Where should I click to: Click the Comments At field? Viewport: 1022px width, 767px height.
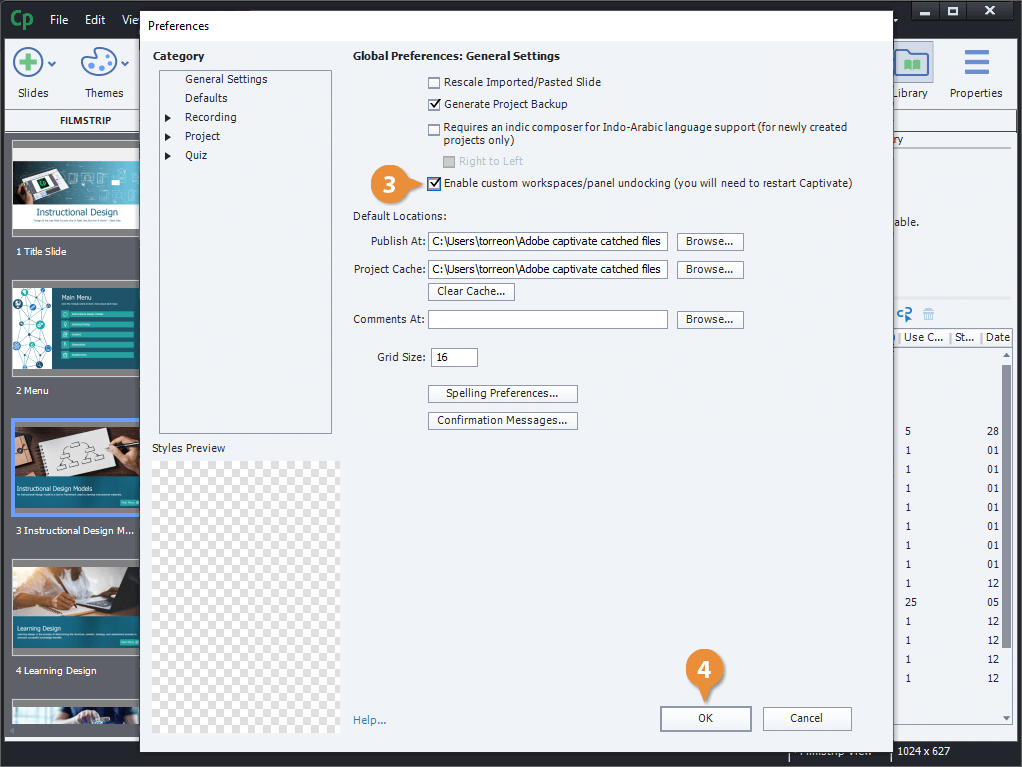(x=548, y=319)
